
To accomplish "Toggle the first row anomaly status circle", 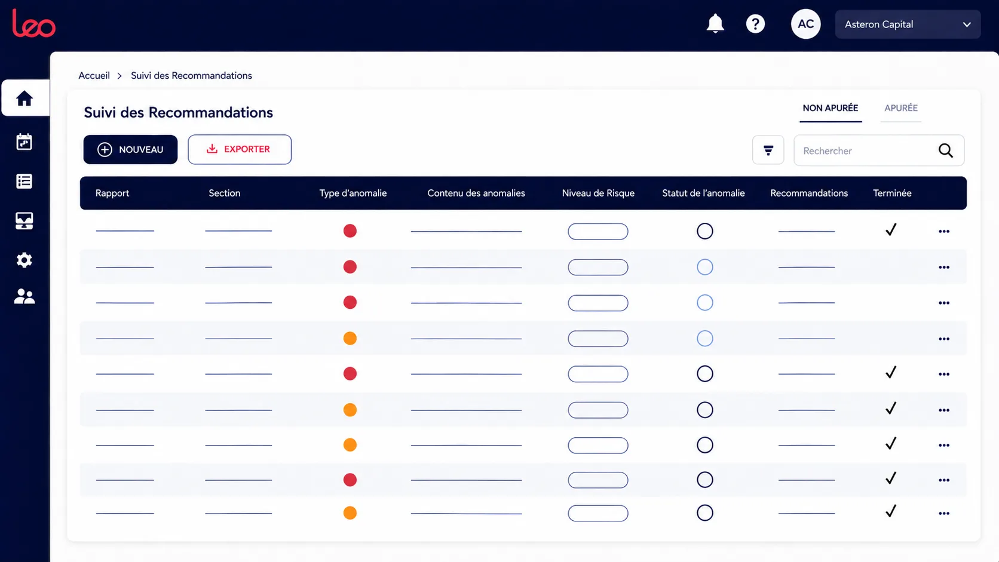I will pyautogui.click(x=705, y=231).
